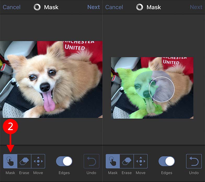This screenshot has height=182, width=205.
Task: Activate the Move tool in right screen
Action: click(141, 161)
